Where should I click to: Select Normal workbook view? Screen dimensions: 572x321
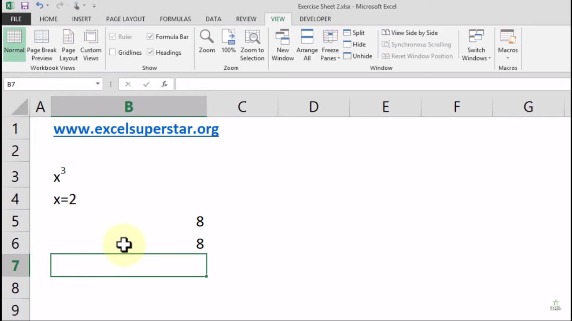pyautogui.click(x=14, y=45)
